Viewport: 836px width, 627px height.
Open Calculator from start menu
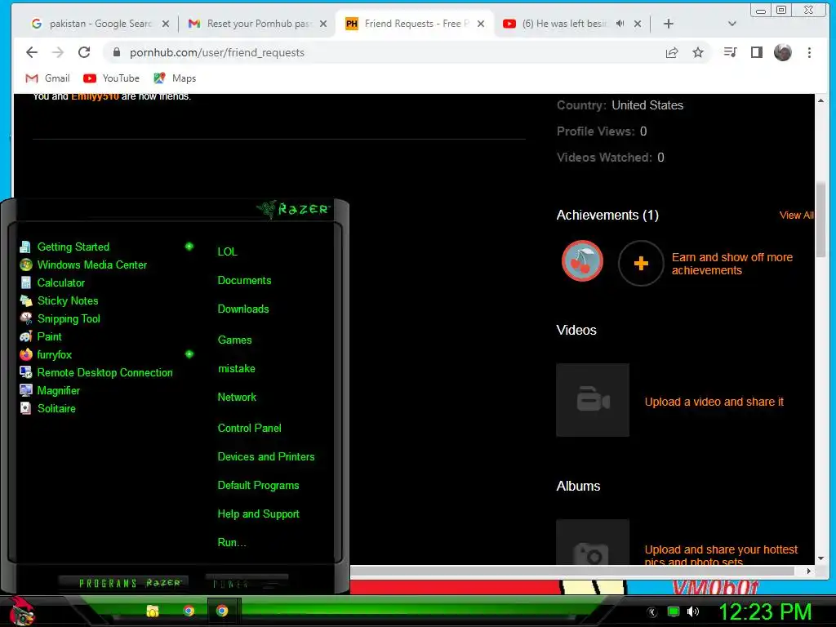click(x=52, y=283)
